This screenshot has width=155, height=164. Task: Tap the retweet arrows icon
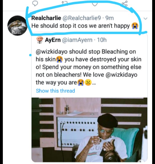65,3
